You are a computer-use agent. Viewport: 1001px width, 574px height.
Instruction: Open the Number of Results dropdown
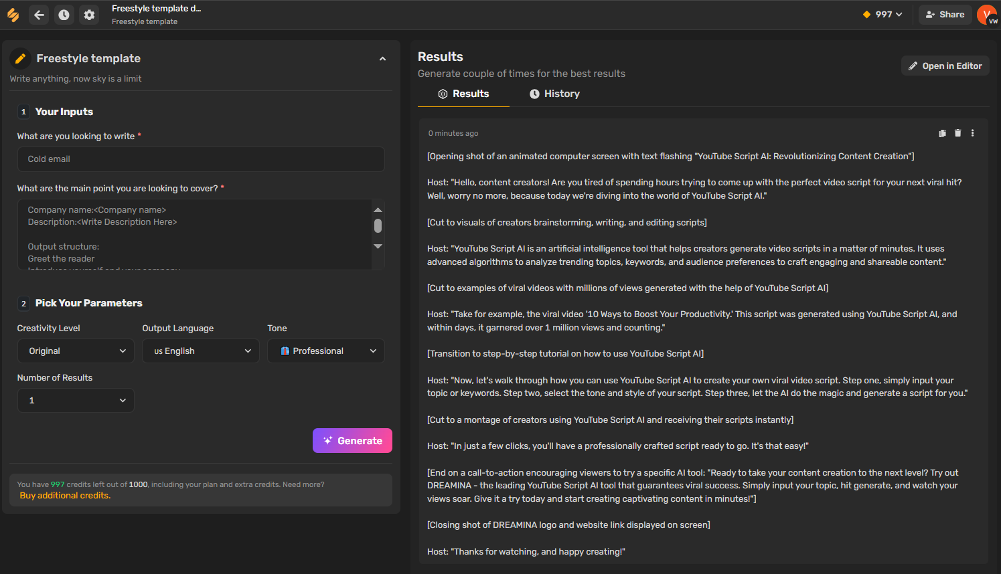(76, 401)
